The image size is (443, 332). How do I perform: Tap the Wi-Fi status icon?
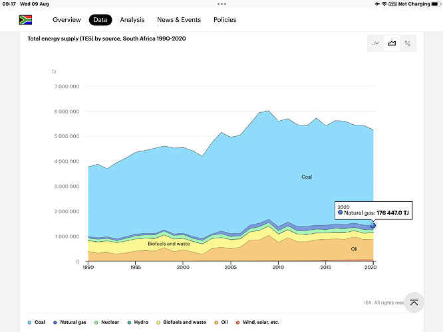click(x=384, y=4)
